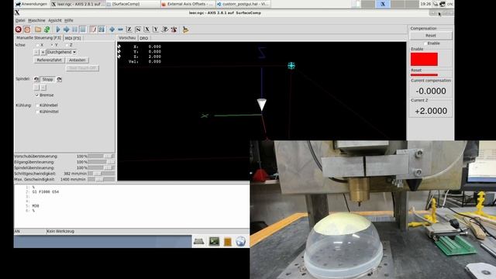Toggle machine power icon in toolbar
The height and width of the screenshot is (279, 496).
(27, 29)
